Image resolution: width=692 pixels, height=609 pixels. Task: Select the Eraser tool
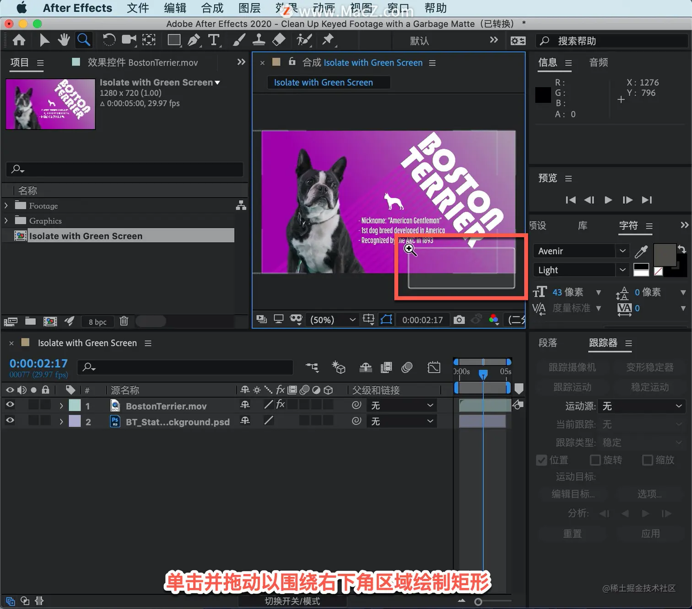pyautogui.click(x=279, y=40)
